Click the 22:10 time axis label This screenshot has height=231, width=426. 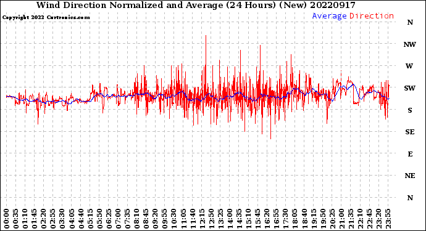[360, 219]
